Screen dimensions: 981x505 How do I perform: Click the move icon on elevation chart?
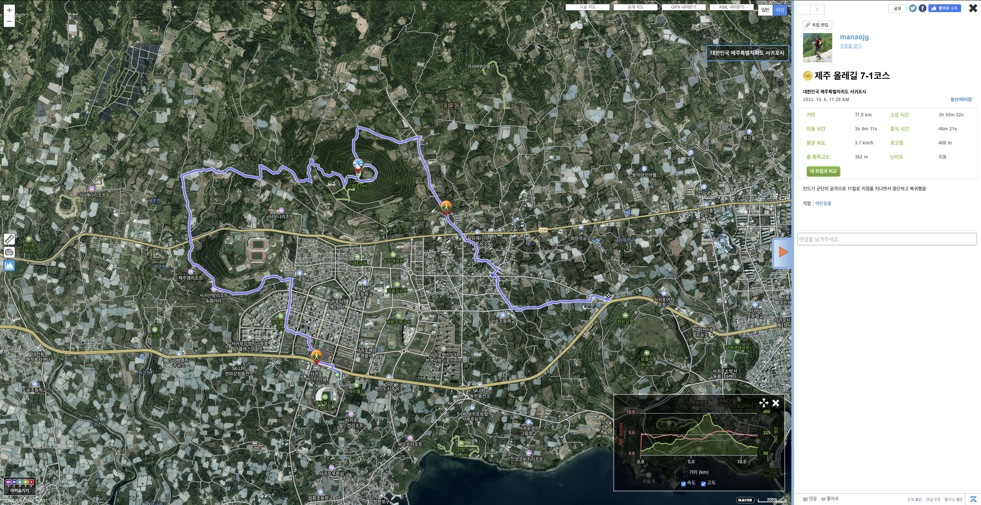click(x=763, y=403)
